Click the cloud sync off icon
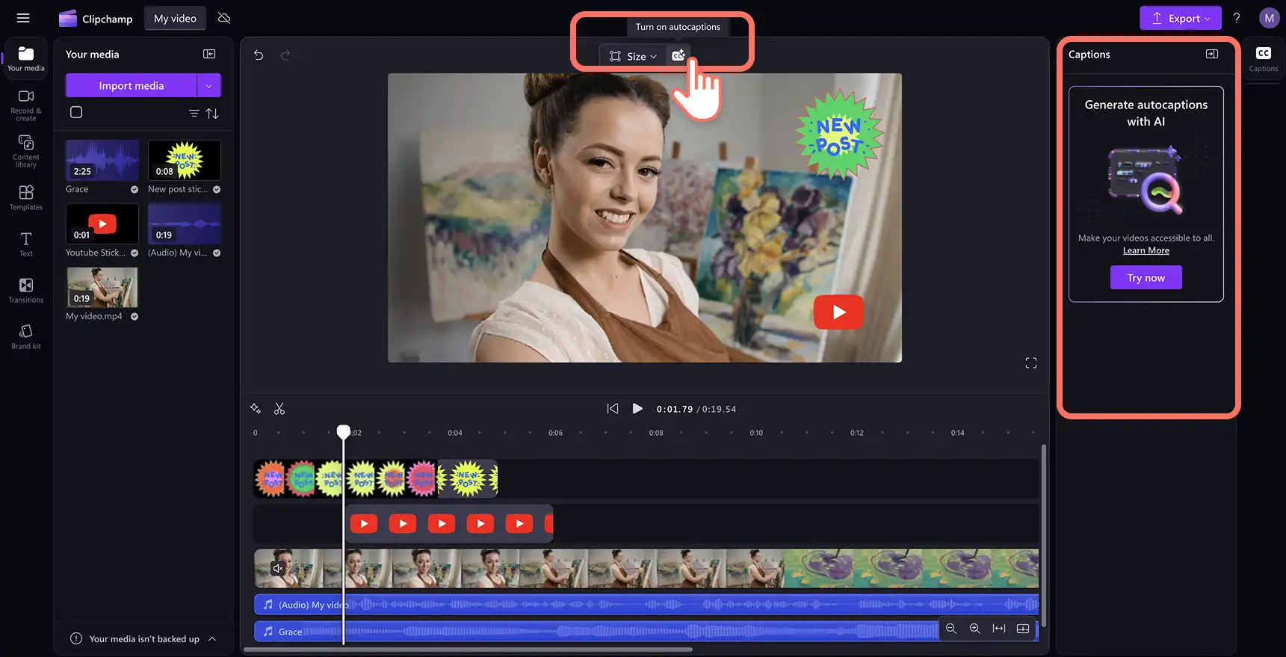This screenshot has width=1286, height=657. 224,18
